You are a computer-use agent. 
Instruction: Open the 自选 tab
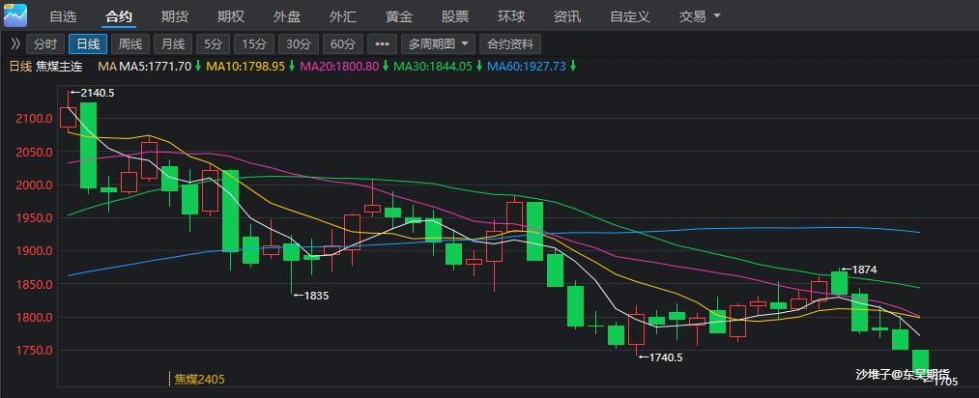point(63,16)
